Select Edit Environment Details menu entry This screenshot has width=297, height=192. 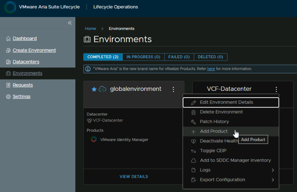[231, 102]
